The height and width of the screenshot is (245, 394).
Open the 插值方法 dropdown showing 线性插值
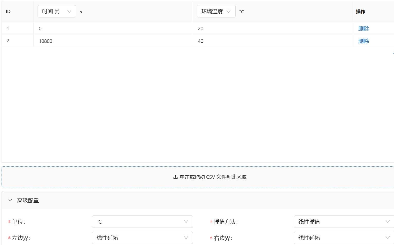[x=344, y=222]
